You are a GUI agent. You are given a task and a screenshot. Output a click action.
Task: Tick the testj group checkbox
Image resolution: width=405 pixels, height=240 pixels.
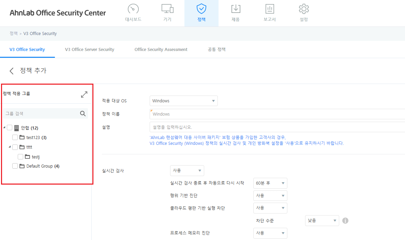[20, 157]
